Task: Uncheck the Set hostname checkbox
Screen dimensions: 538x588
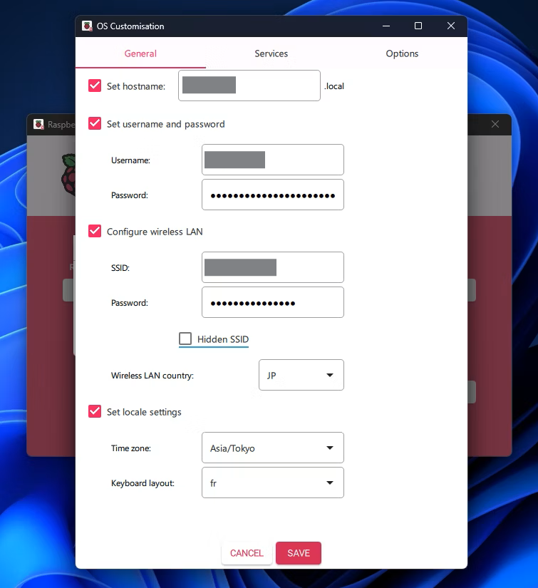Action: [95, 86]
